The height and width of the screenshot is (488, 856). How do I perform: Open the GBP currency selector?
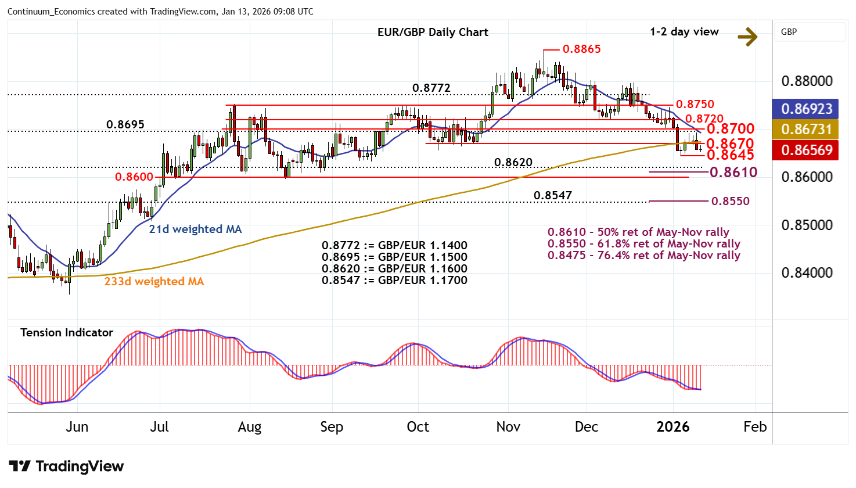(x=810, y=32)
